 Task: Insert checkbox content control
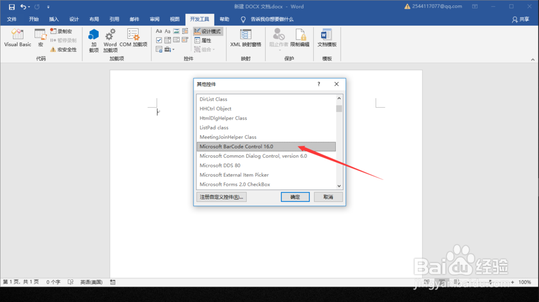[159, 40]
